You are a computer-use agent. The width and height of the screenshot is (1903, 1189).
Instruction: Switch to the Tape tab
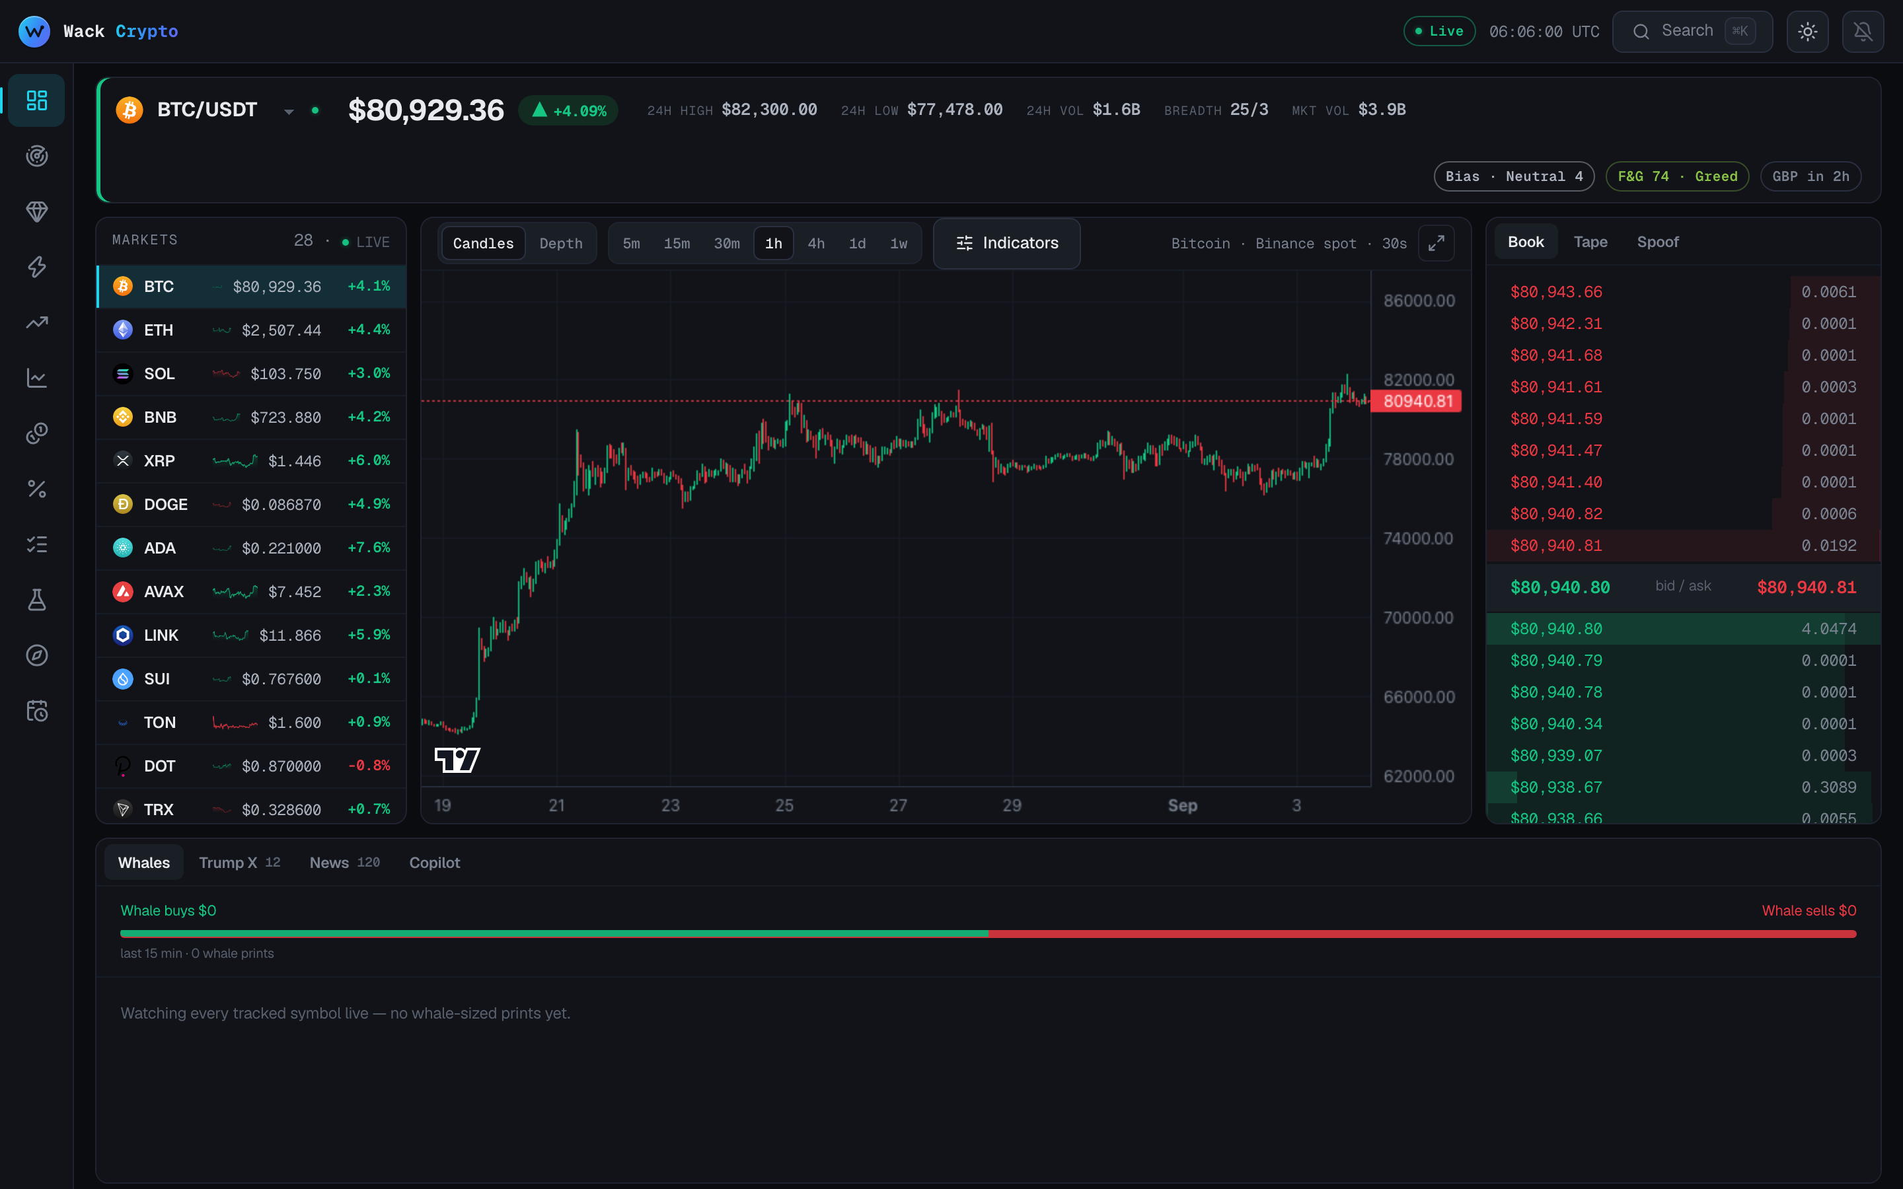click(x=1590, y=242)
